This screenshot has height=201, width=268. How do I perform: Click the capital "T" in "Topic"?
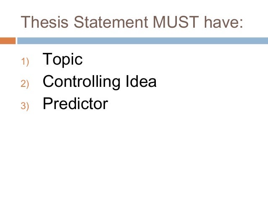point(47,59)
